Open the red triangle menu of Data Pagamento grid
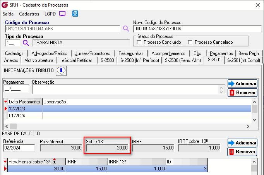 [5, 102]
